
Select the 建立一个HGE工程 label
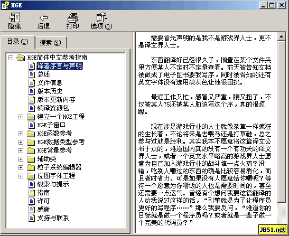click(x=61, y=117)
